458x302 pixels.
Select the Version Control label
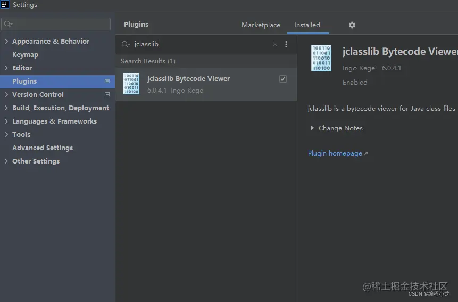tap(38, 94)
